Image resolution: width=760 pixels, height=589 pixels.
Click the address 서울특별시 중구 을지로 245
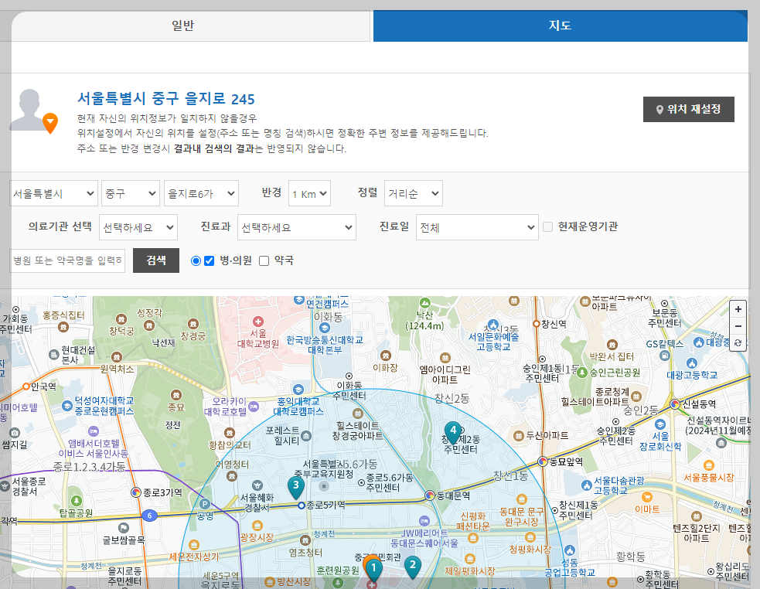(x=165, y=98)
